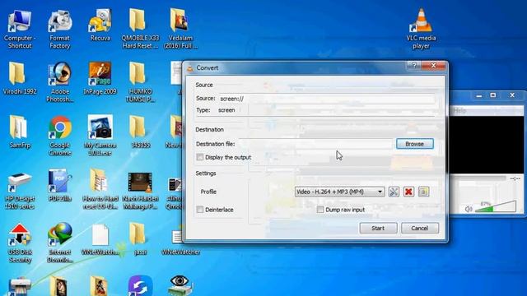The width and height of the screenshot is (527, 296).
Task: Expand the Profile dropdown showing Video - H.264 + MP3 (MP4)
Action: point(339,192)
